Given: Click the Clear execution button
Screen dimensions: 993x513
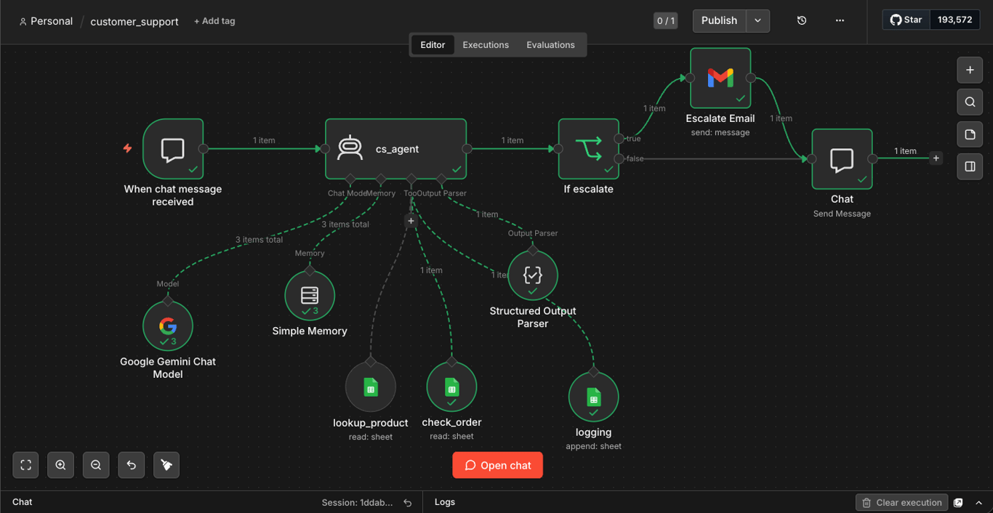Looking at the screenshot, I should (x=901, y=503).
